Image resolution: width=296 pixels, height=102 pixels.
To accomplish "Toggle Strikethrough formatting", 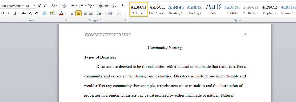I will (x=24, y=13).
